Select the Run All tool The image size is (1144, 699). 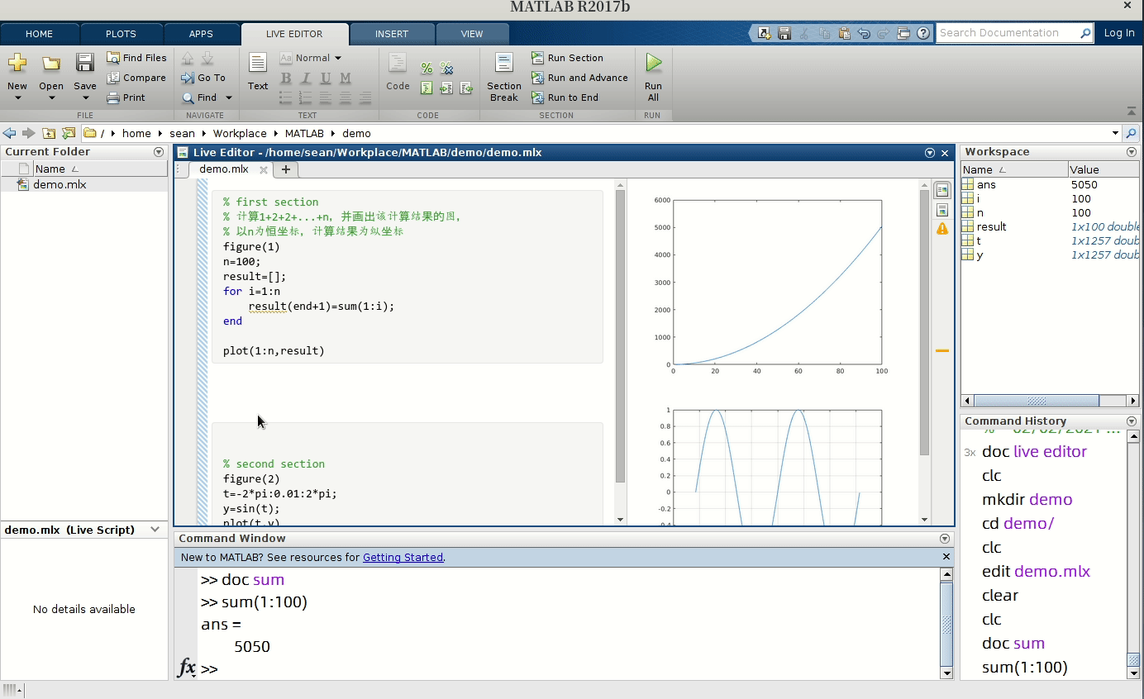point(652,70)
